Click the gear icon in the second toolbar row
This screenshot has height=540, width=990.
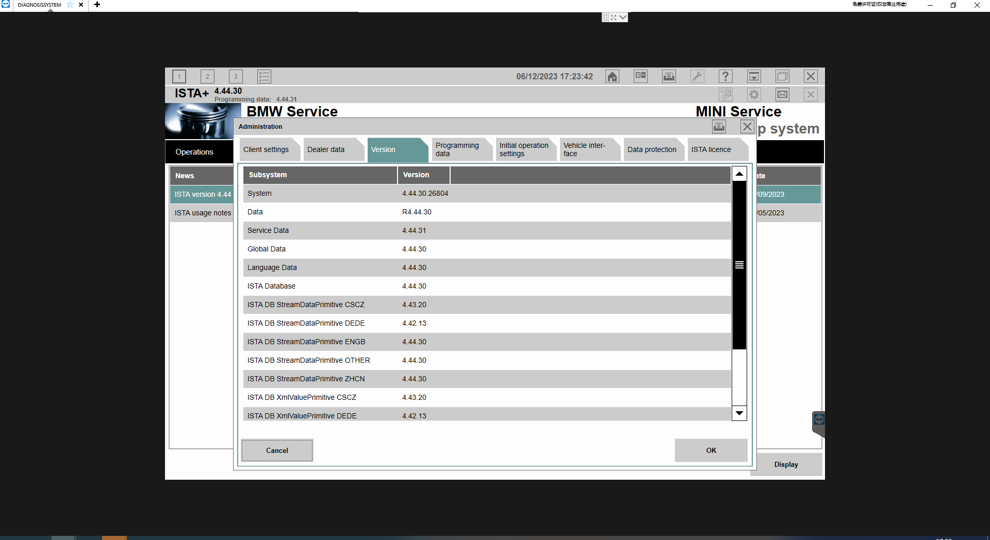tap(754, 95)
